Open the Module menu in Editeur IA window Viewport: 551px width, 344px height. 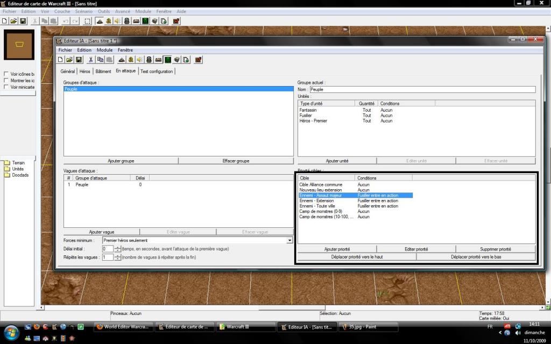click(105, 50)
